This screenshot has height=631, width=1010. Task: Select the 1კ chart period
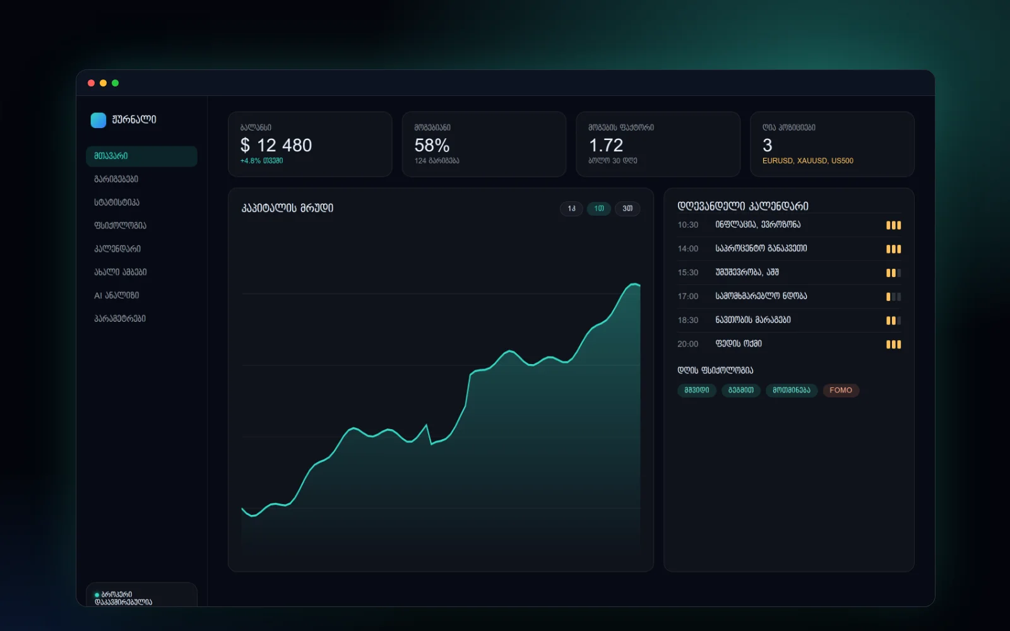point(571,209)
